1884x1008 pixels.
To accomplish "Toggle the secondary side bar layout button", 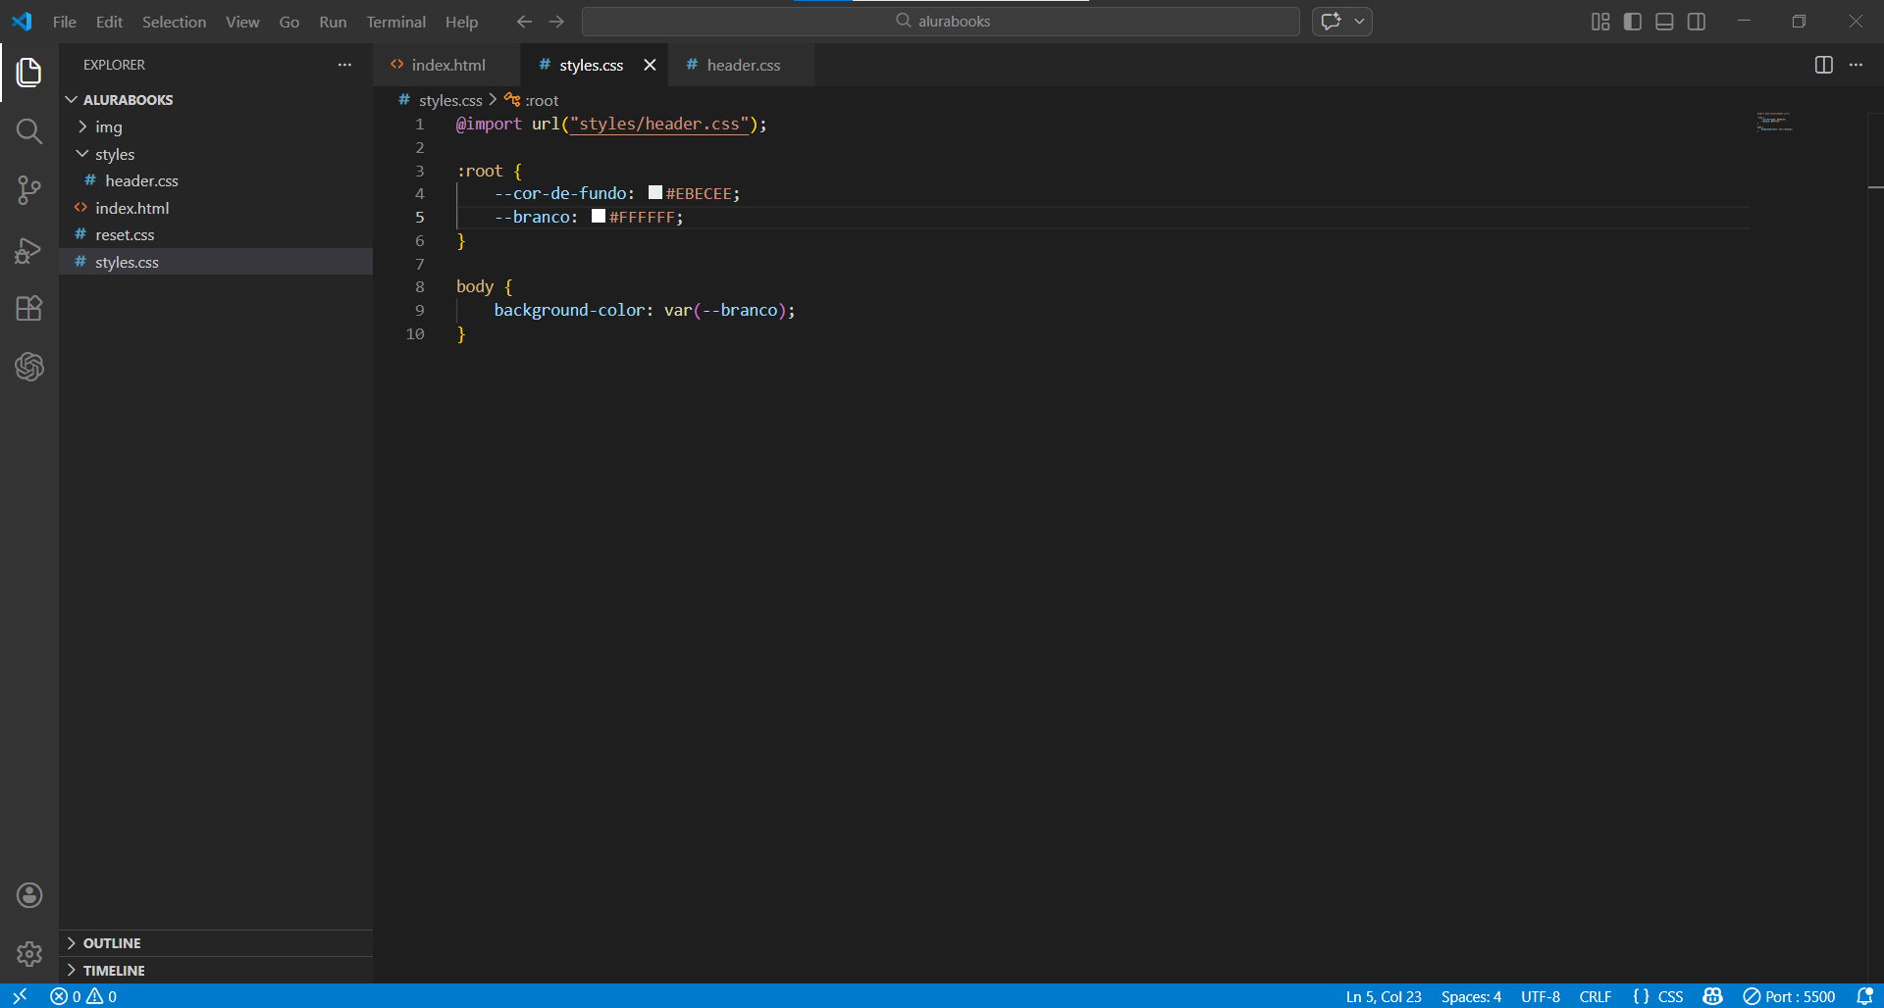I will click(1697, 22).
